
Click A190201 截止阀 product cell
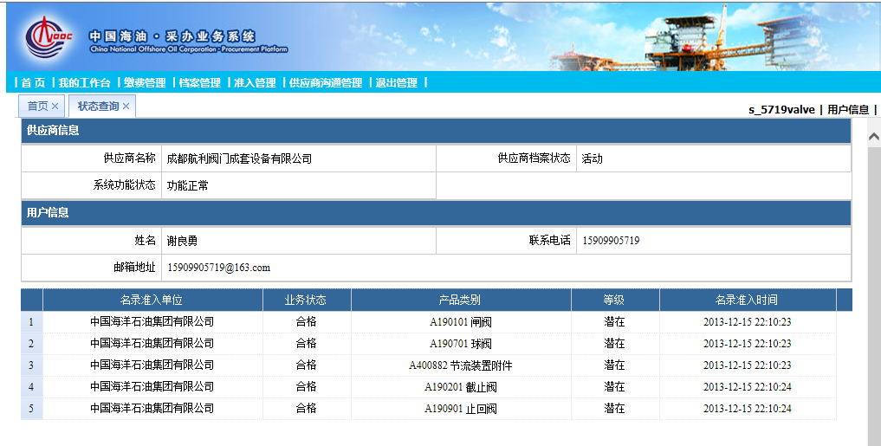(461, 386)
